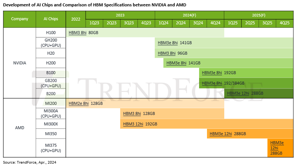Click the NVIDIA company cell
This screenshot has width=296, height=167.
20,63
